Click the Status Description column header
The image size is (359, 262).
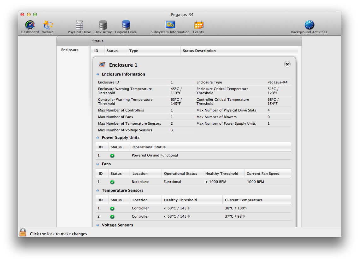199,51
